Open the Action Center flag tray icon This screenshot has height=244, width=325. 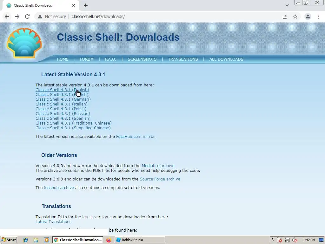279,240
